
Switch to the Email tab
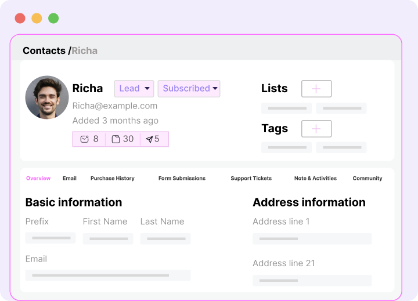[x=70, y=178]
